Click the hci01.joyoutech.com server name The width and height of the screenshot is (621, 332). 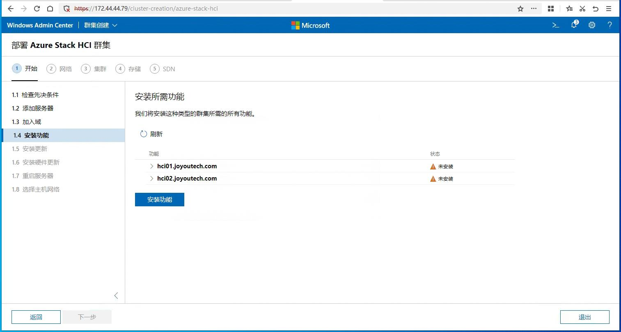187,166
